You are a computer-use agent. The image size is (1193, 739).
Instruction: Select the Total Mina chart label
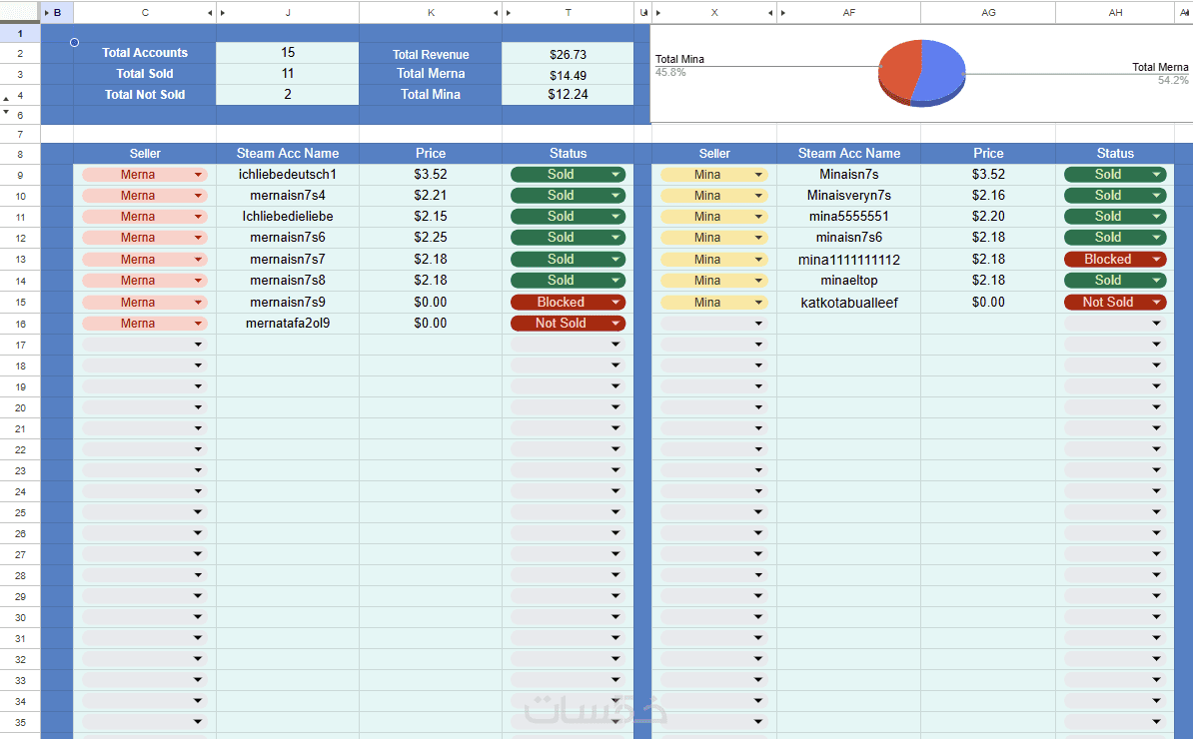coord(679,59)
